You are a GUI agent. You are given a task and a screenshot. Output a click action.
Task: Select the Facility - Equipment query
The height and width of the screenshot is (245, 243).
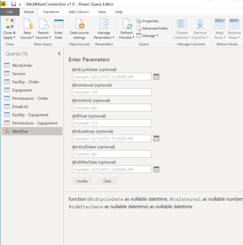pos(32,115)
